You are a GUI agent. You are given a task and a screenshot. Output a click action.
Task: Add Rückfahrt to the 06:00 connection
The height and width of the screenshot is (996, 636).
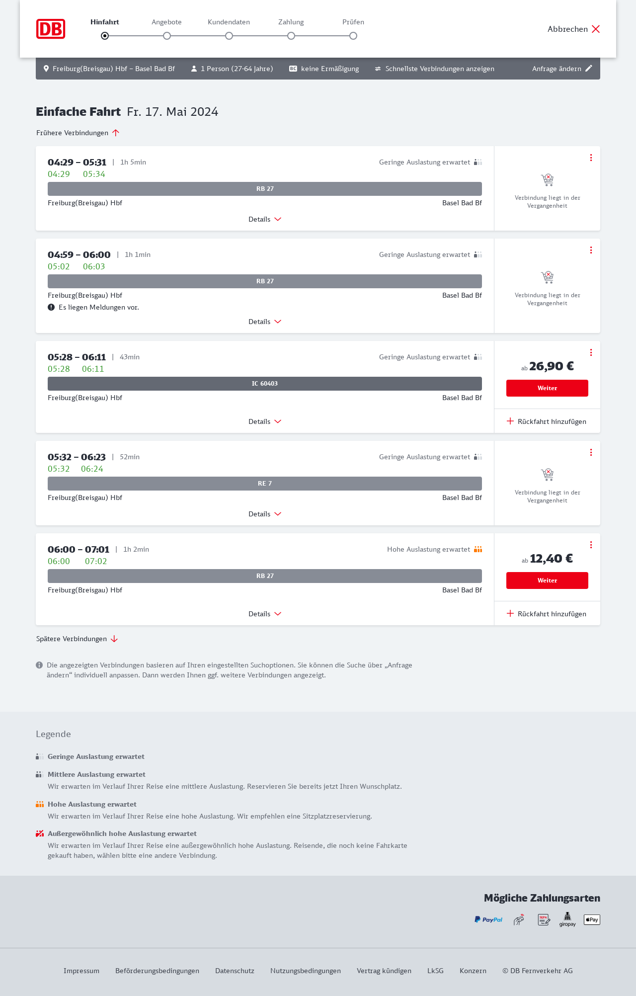[547, 614]
